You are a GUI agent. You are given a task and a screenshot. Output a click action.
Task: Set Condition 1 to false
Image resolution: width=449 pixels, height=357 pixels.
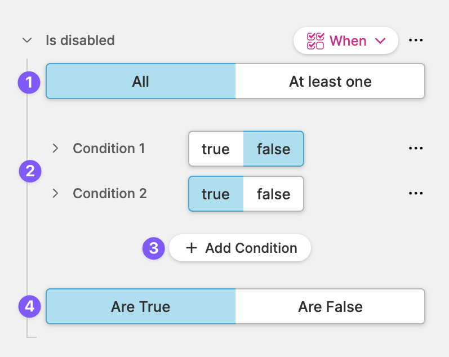(274, 149)
